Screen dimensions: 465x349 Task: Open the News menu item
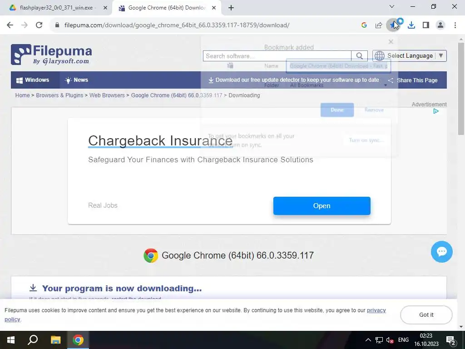76,80
